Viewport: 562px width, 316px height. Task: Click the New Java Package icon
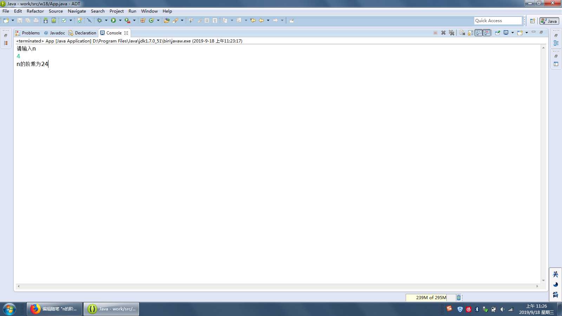coord(143,20)
